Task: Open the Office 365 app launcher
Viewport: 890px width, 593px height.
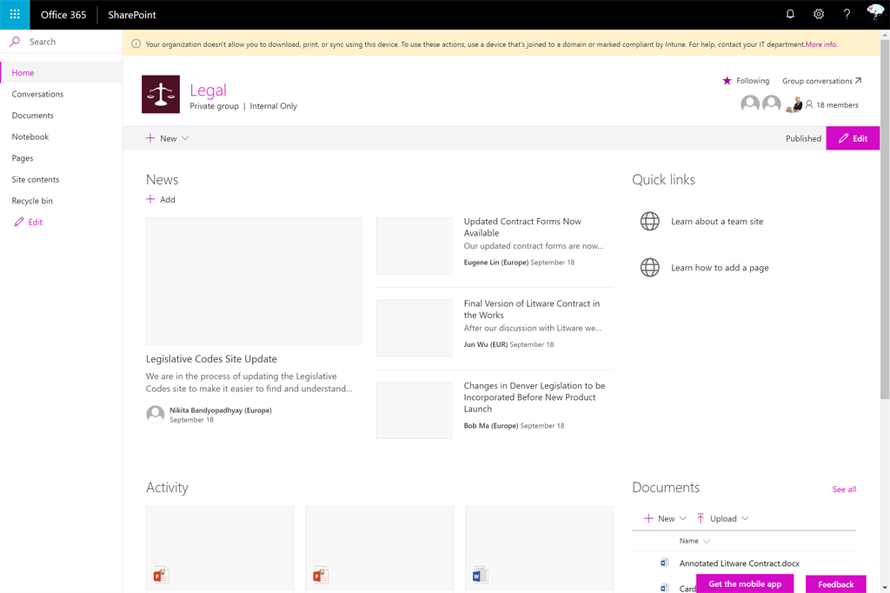Action: (15, 15)
